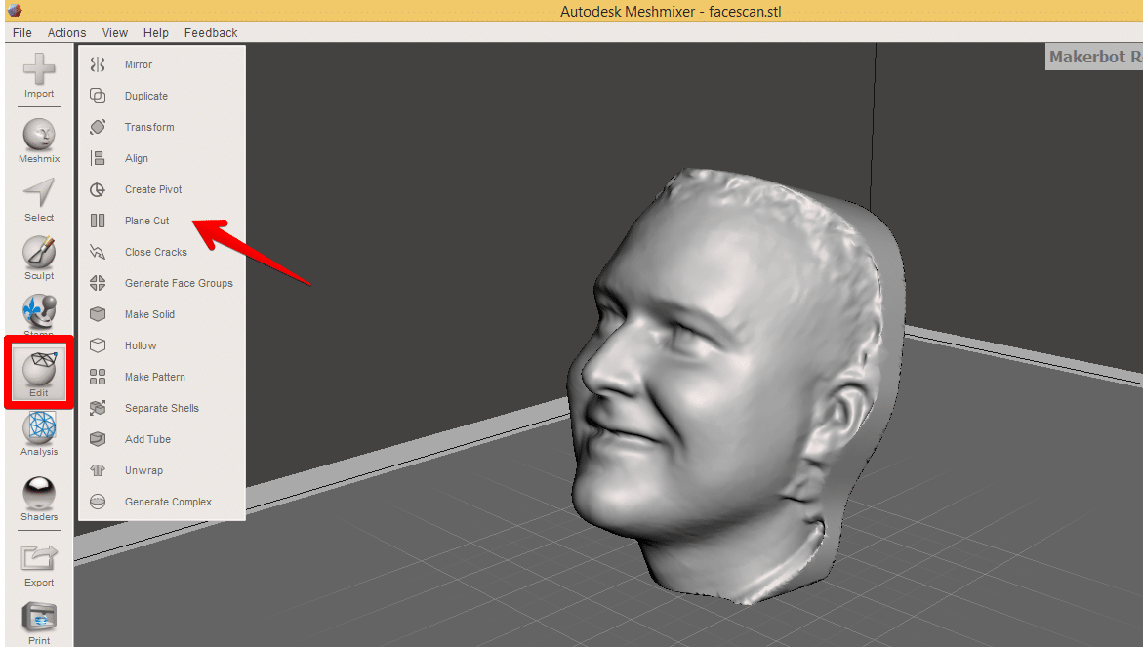Click the Hollow icon
Screen dimensions: 1143x647
tap(98, 345)
